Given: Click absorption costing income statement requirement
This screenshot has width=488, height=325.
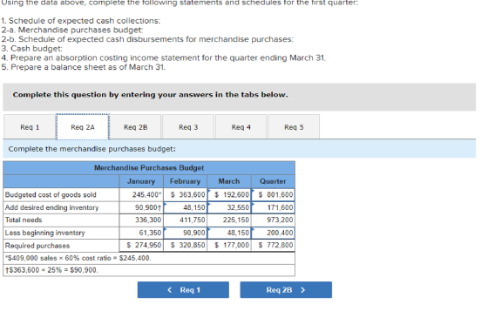Looking at the screenshot, I should pyautogui.click(x=164, y=58).
